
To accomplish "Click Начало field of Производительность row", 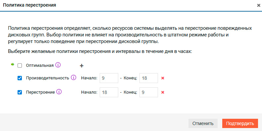I will tap(109, 78).
